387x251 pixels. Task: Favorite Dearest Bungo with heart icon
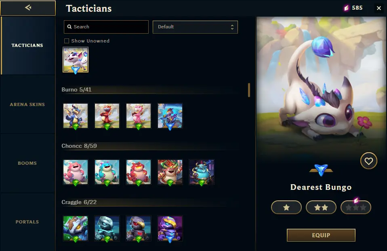(369, 161)
